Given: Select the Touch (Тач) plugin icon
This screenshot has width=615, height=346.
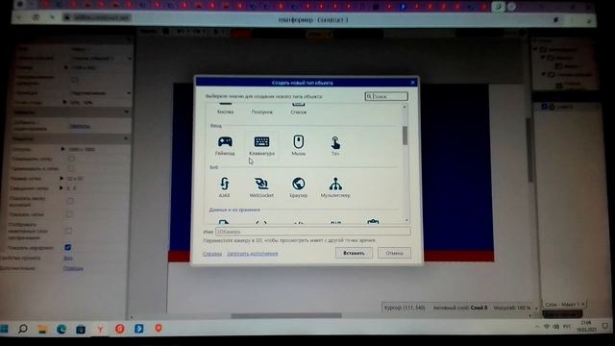Looking at the screenshot, I should pyautogui.click(x=335, y=142).
